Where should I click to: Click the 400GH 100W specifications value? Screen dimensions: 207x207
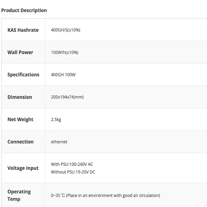coord(63,75)
